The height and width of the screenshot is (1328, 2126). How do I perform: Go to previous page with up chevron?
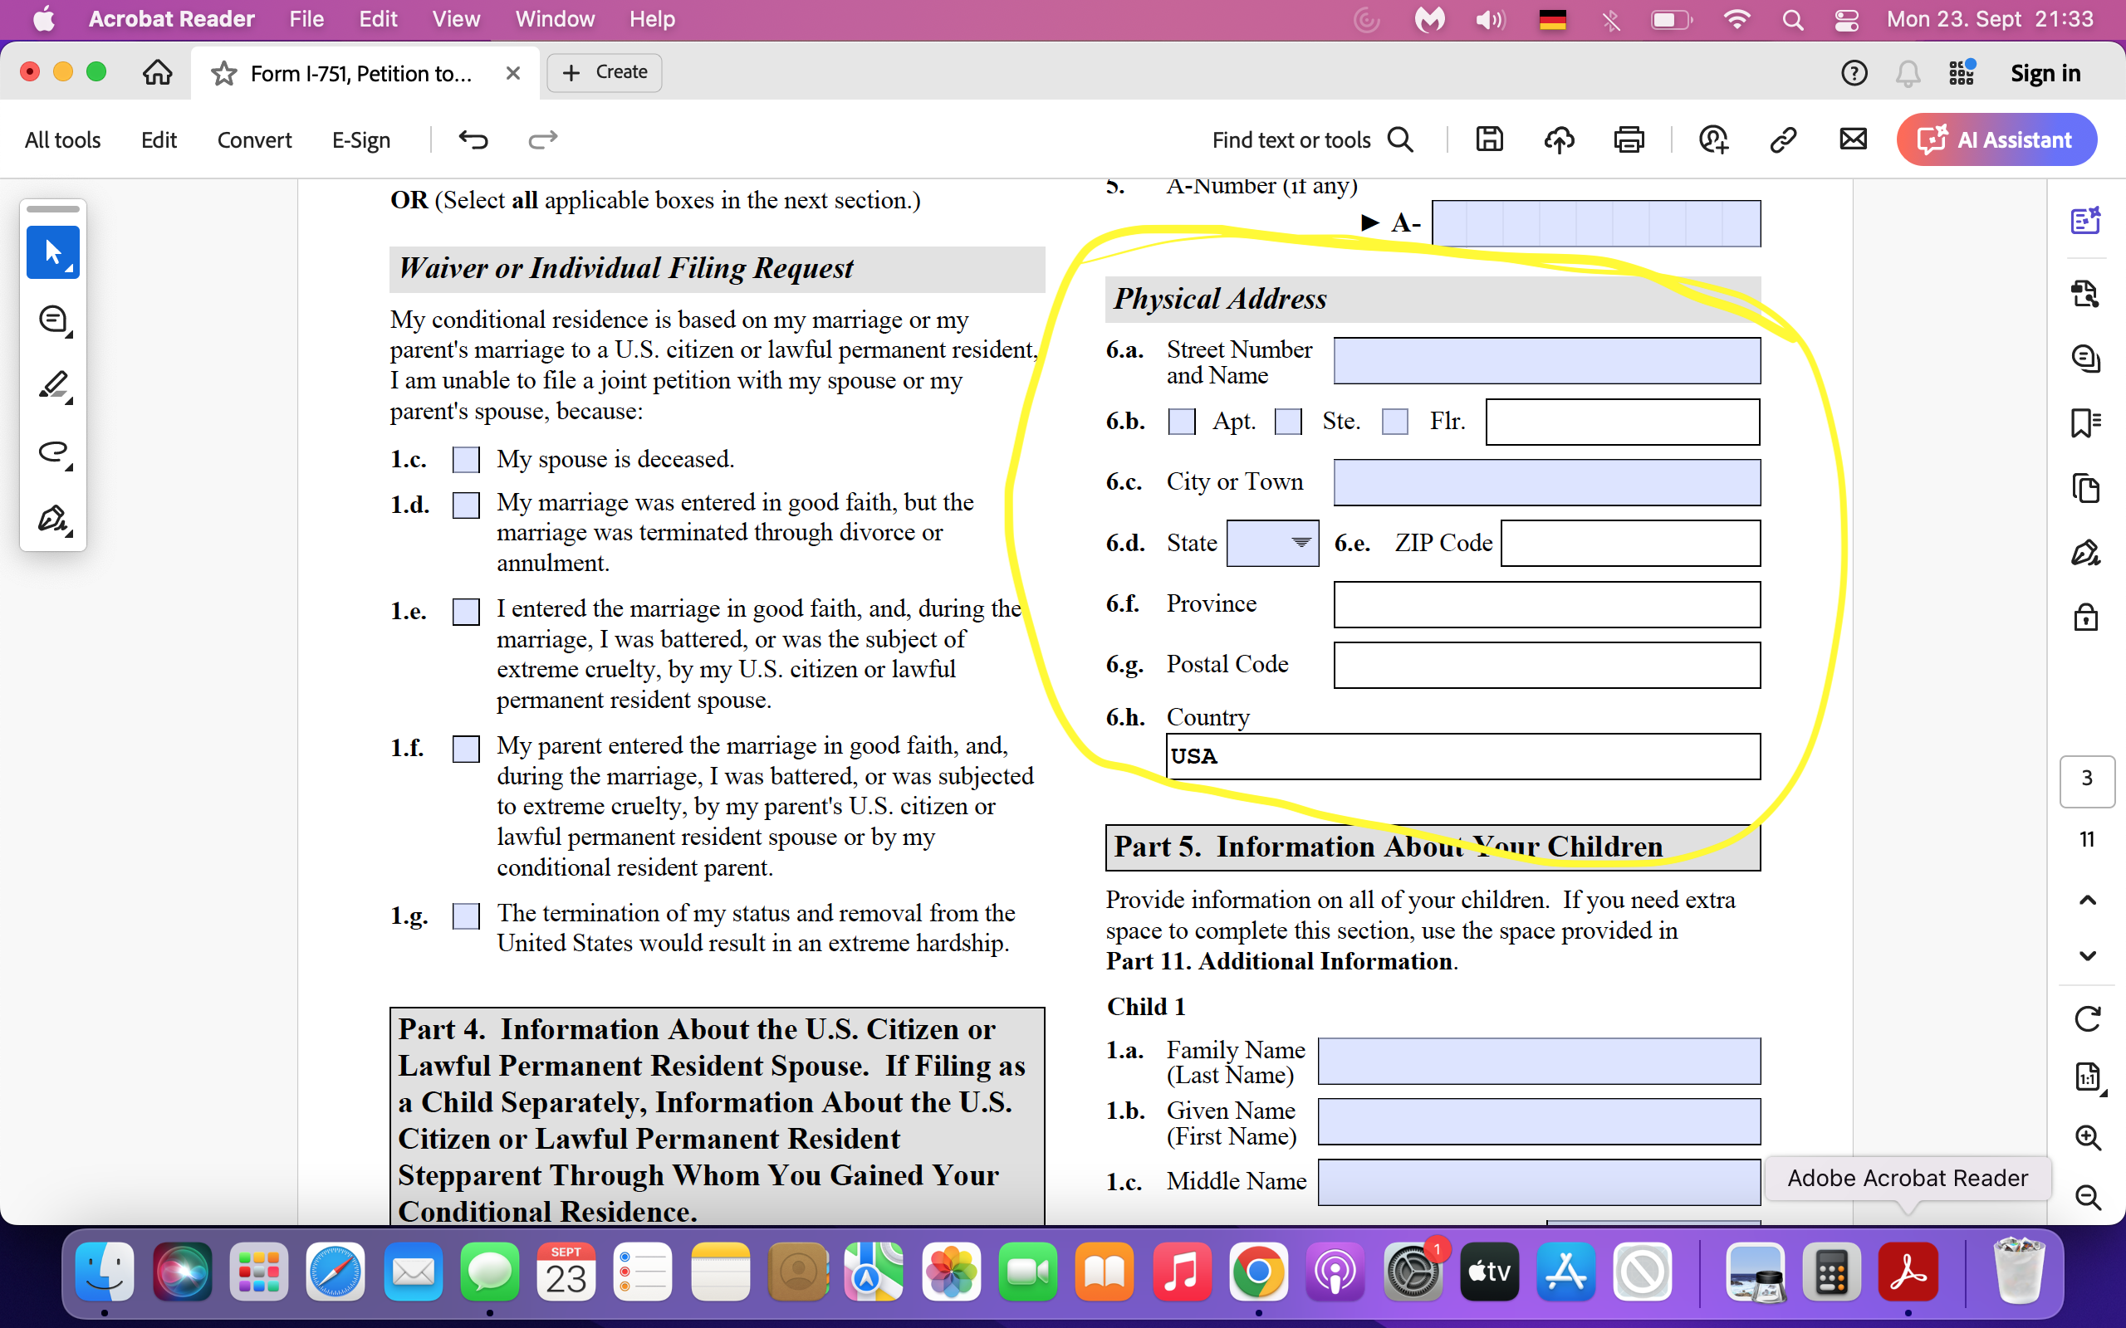pyautogui.click(x=2087, y=901)
